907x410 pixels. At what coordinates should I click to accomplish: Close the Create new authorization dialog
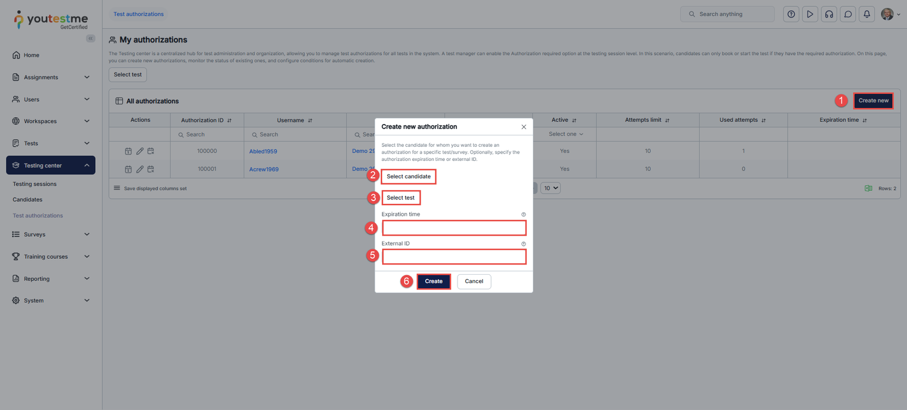524,127
